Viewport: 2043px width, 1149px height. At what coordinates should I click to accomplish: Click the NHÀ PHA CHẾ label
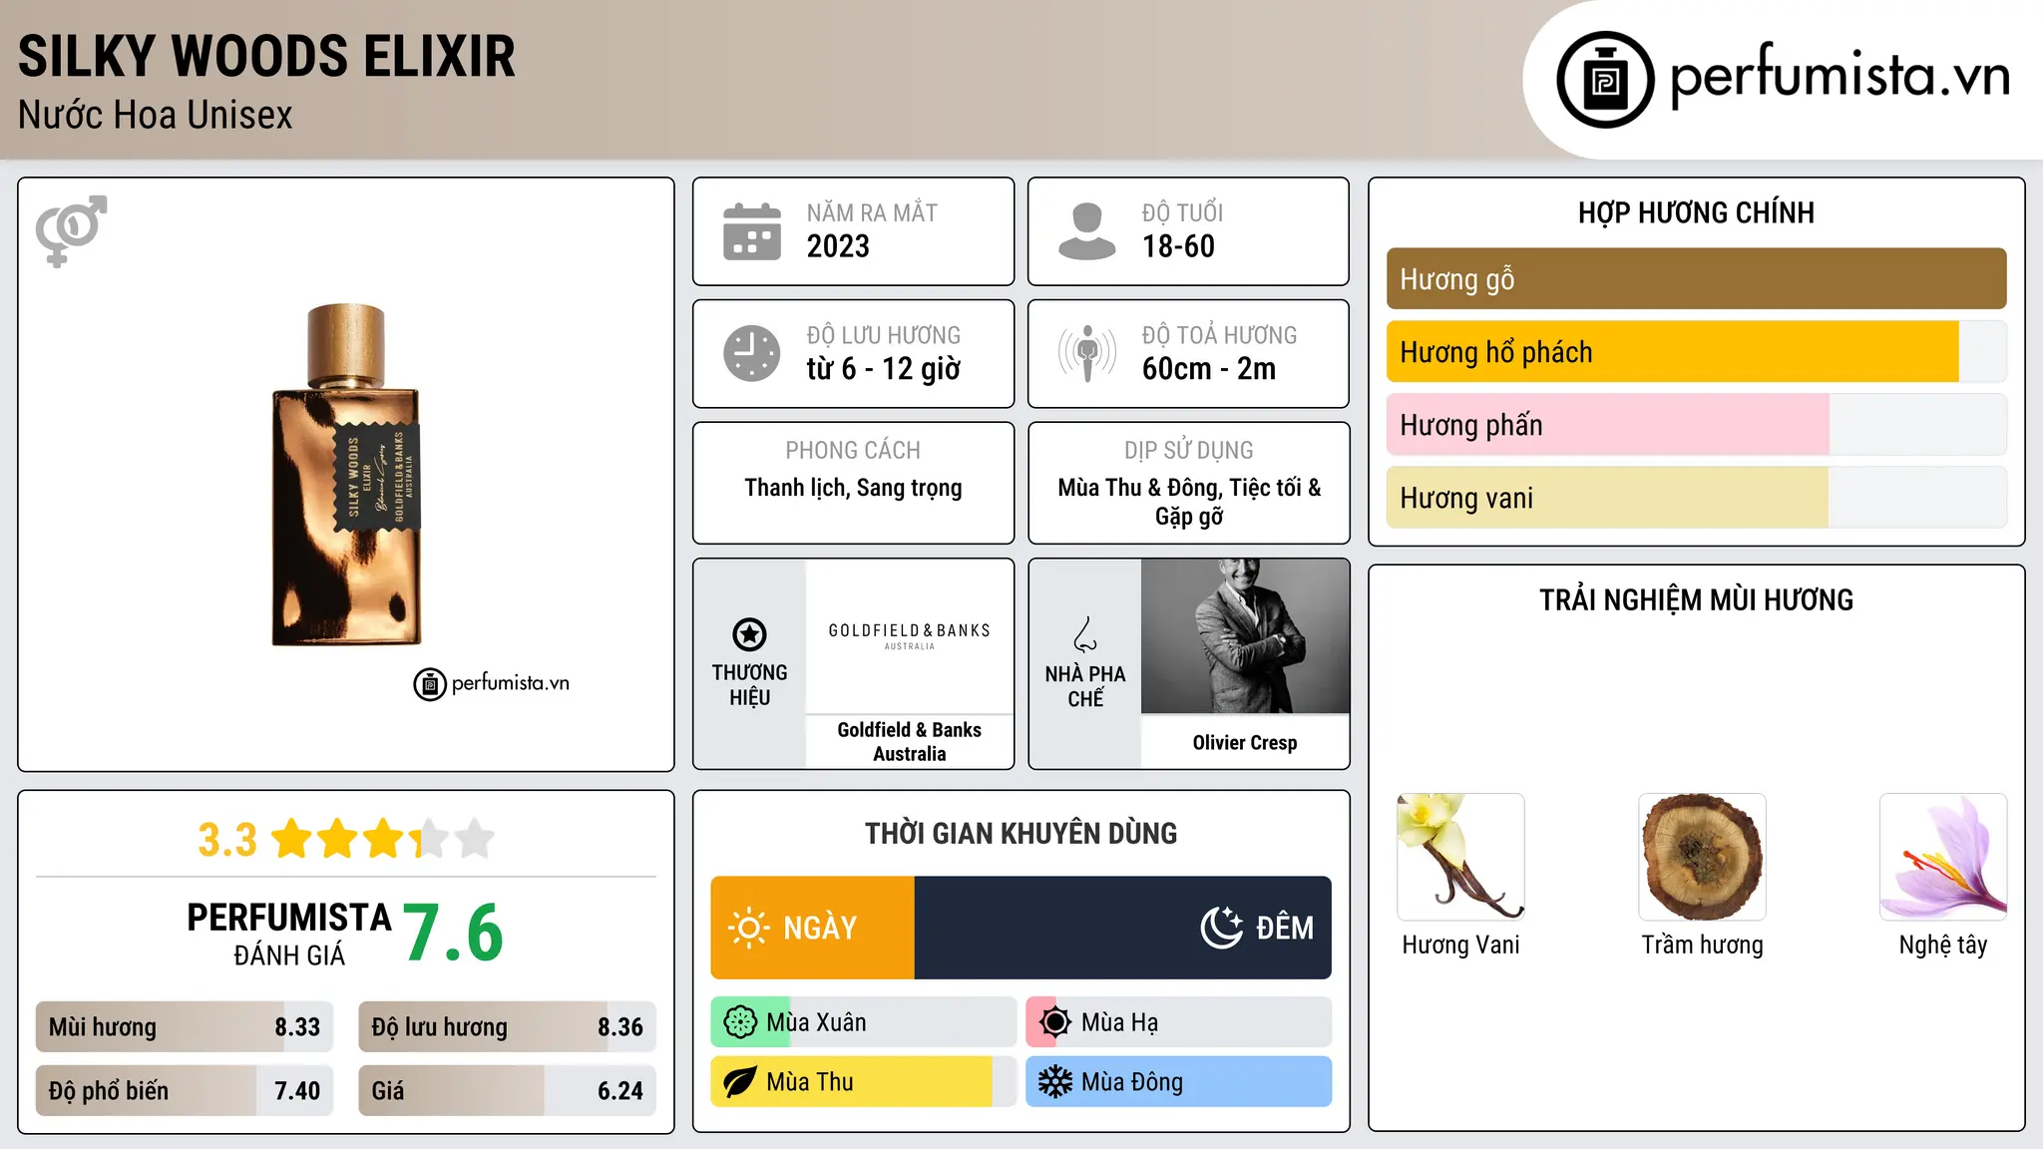coord(1085,686)
